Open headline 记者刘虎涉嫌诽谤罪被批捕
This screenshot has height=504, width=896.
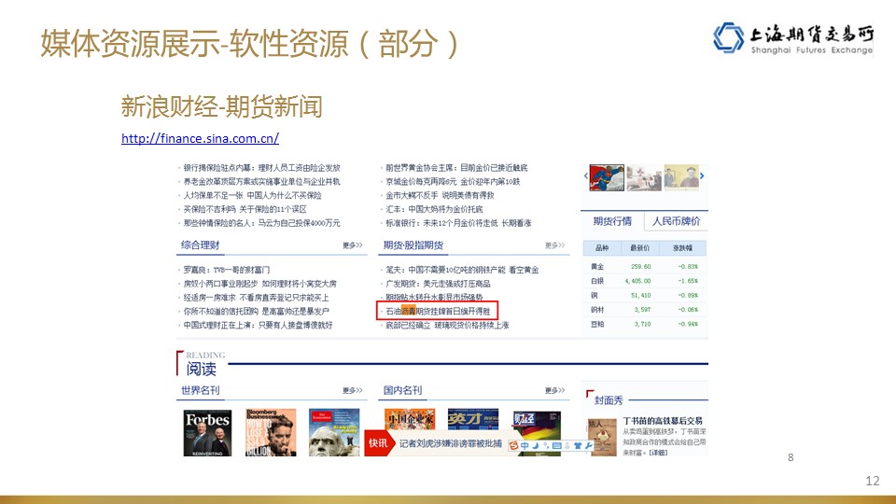click(x=450, y=443)
